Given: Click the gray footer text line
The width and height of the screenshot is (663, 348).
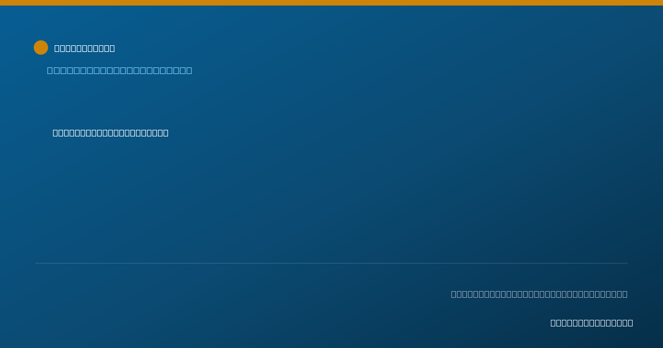Looking at the screenshot, I should (x=539, y=294).
